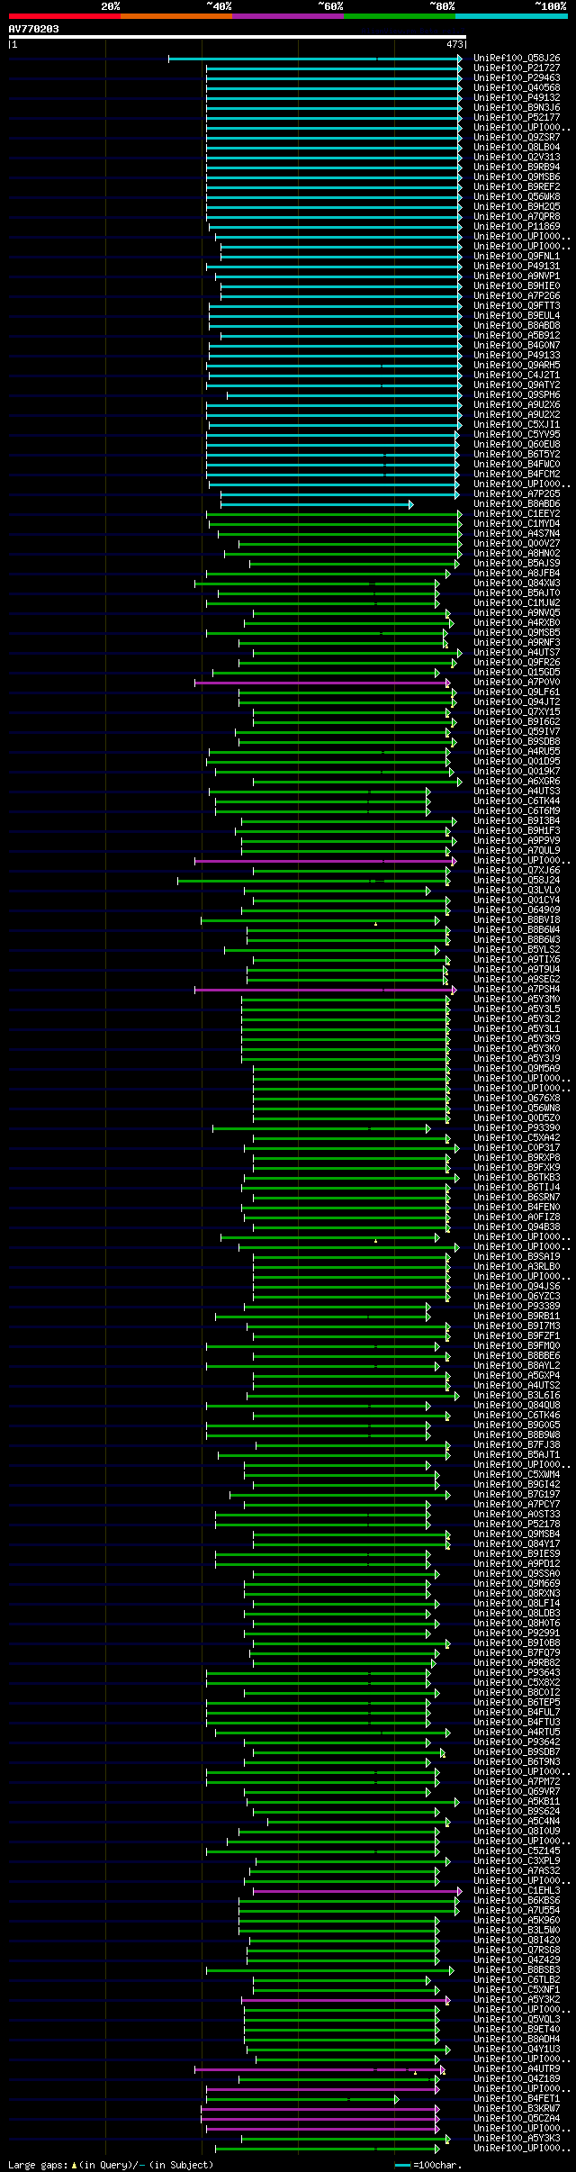Click hit label UniRef100_P11869
The image size is (576, 2172).
tap(517, 226)
